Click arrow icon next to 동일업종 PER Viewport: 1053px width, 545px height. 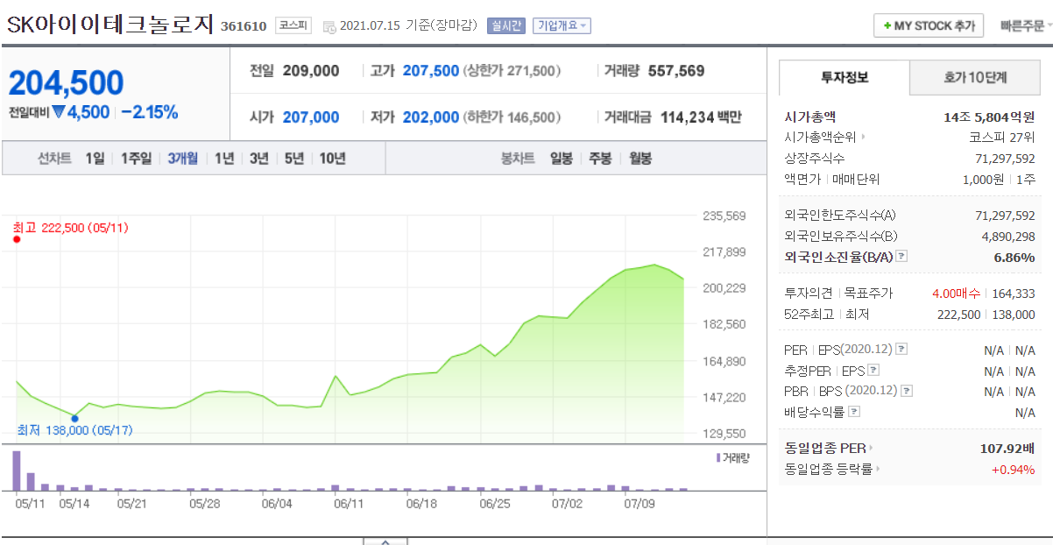point(872,449)
